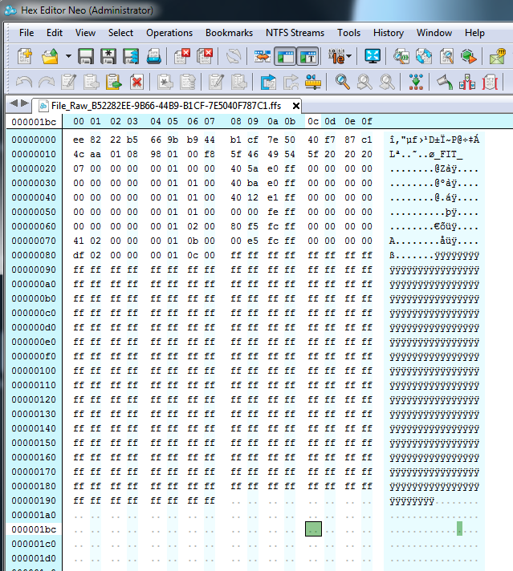Open the Edit menu
Viewport: 513px width, 571px height.
(x=55, y=33)
